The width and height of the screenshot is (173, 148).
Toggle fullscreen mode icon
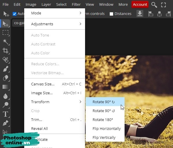pos(163,5)
